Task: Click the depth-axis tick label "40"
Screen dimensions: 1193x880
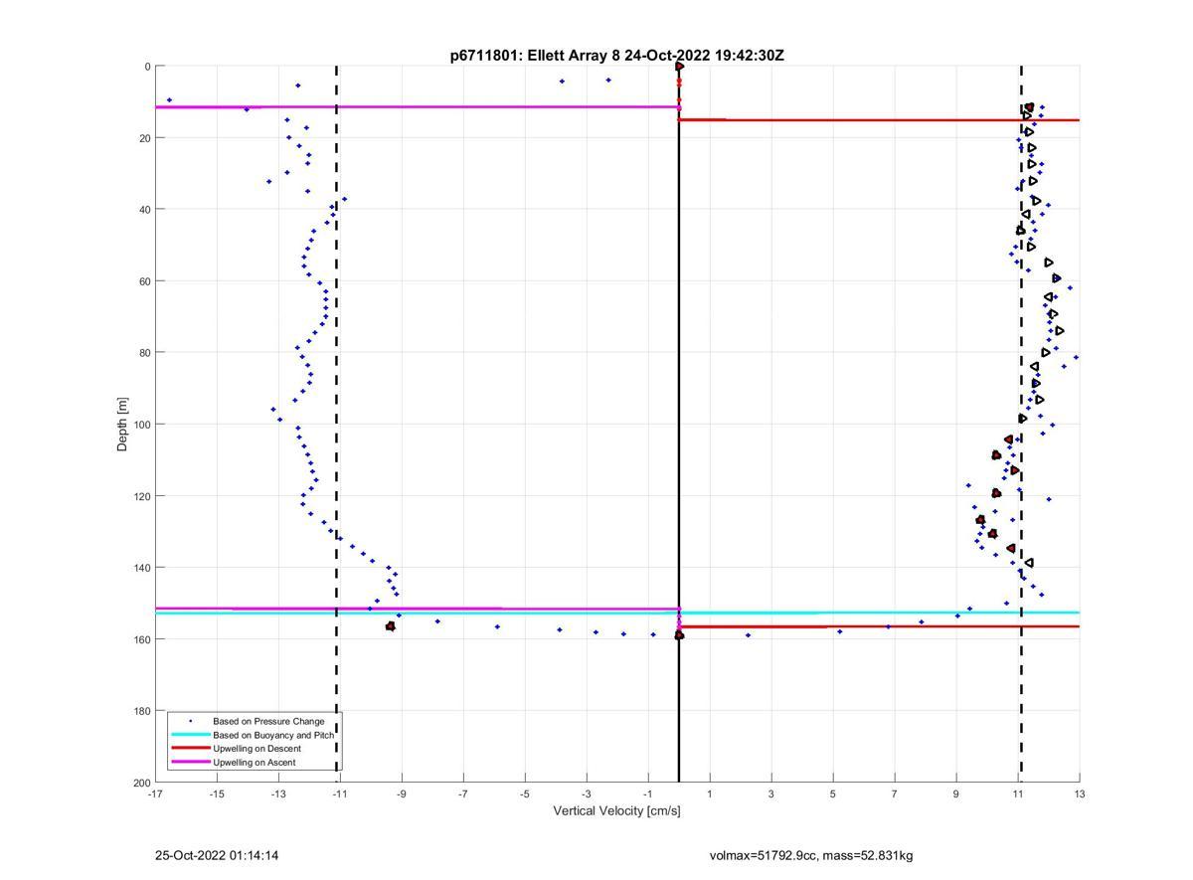Action: coord(144,210)
